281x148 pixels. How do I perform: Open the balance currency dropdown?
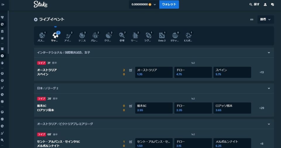[144, 4]
